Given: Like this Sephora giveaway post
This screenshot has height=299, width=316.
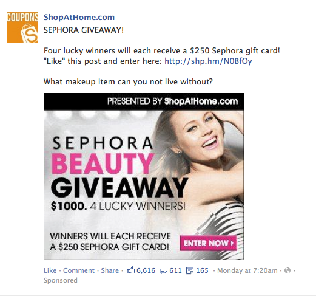Looking at the screenshot, I should pyautogui.click(x=50, y=270).
